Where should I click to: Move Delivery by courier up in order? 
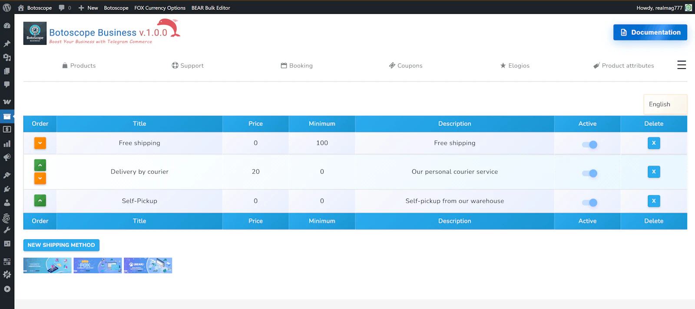40,165
